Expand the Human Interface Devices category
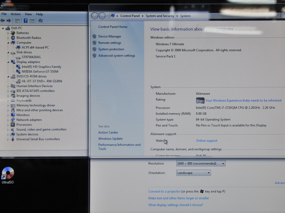This screenshot has height=213, width=285. 8,86
